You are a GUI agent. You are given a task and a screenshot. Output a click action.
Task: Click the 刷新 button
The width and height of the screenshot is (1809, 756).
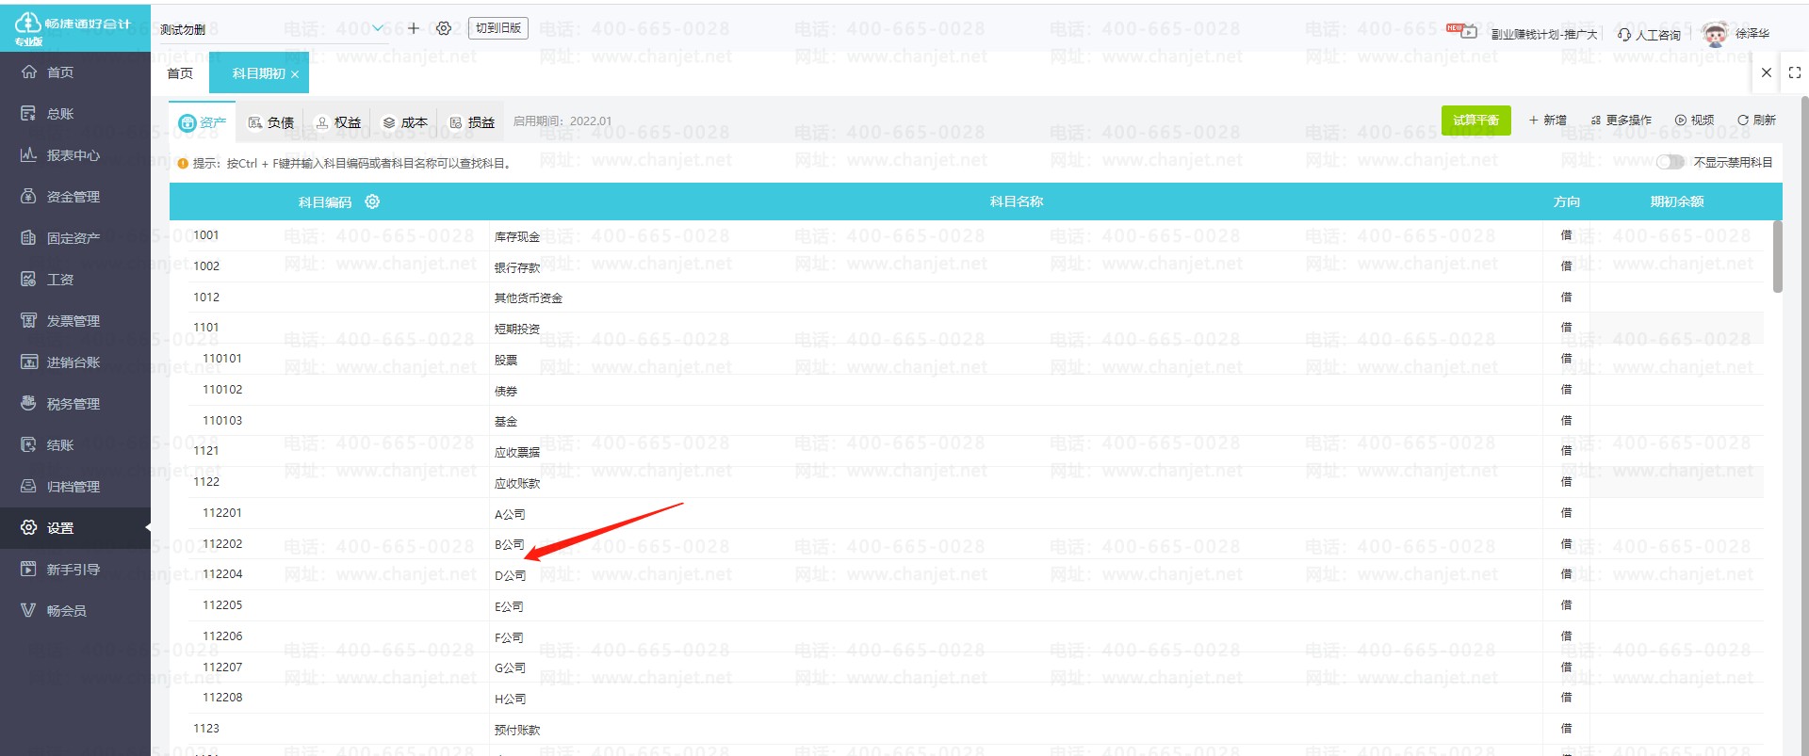pyautogui.click(x=1756, y=121)
